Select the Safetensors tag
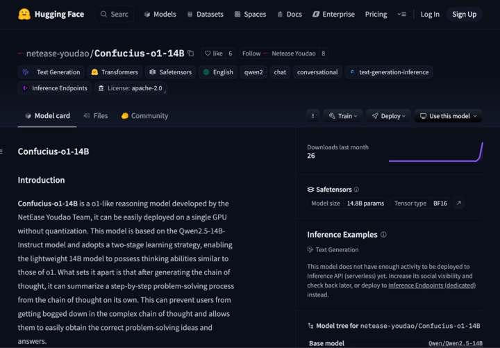 (x=170, y=72)
